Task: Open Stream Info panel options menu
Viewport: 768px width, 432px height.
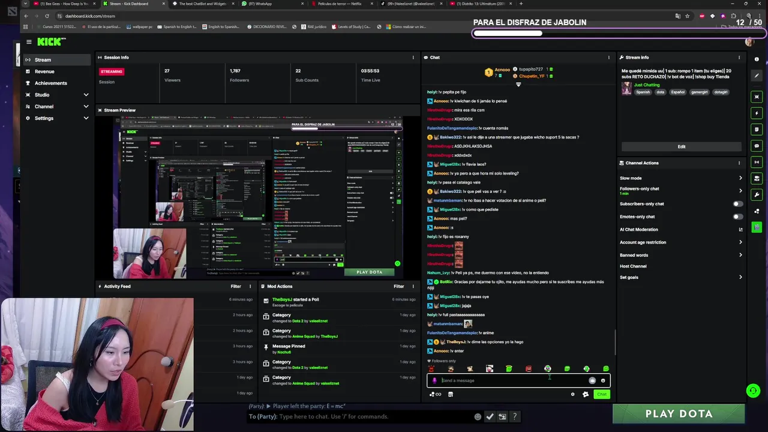Action: pos(739,58)
